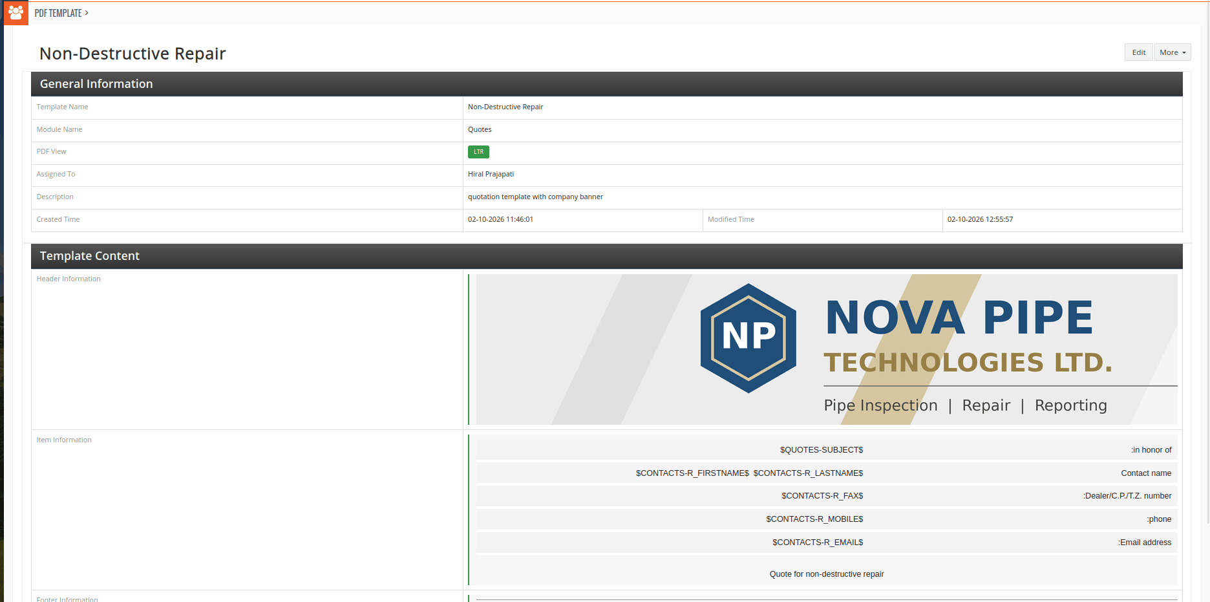Select the Template Content section header
The image size is (1210, 602).
[x=607, y=256]
